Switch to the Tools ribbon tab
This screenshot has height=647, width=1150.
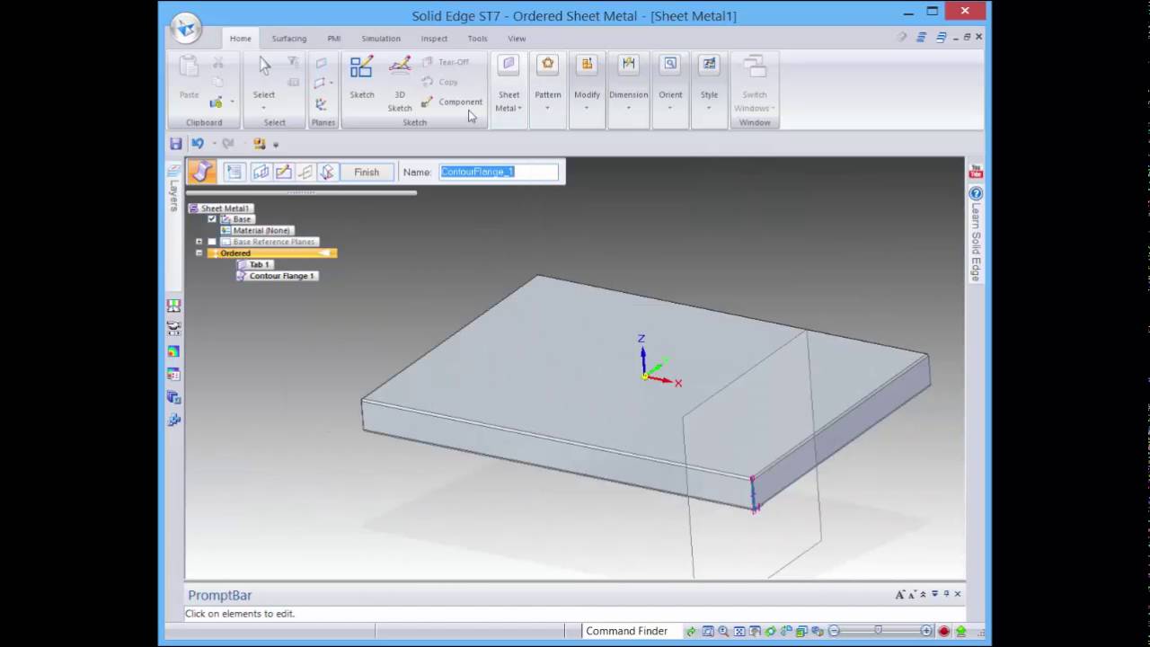coord(478,39)
